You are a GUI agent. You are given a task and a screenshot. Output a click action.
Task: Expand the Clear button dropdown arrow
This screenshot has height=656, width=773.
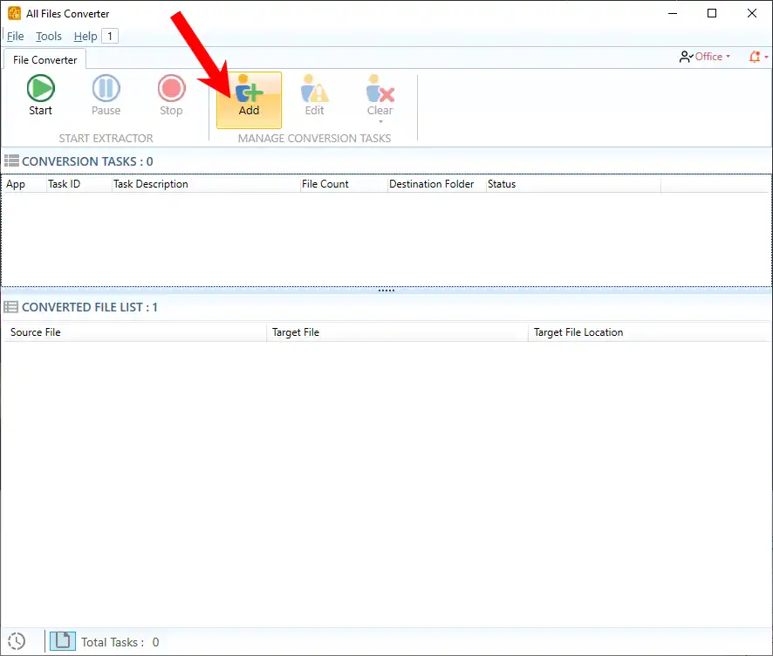[x=380, y=122]
